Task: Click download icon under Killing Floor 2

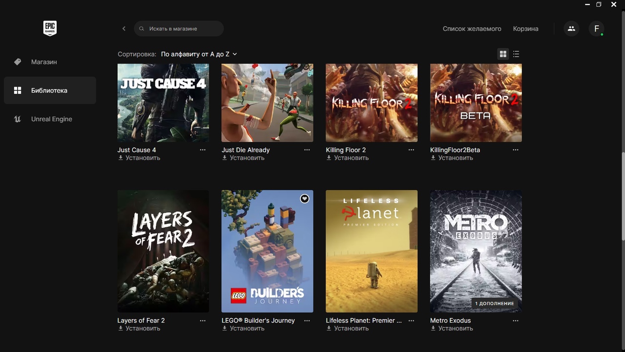Action: click(x=329, y=158)
